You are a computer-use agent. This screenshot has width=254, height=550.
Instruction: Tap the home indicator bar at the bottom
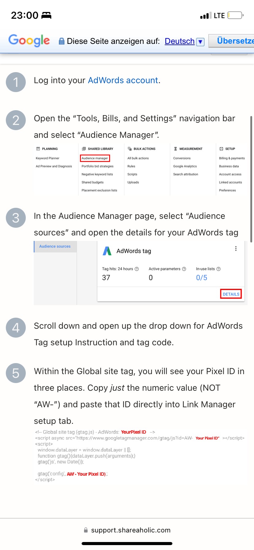tap(127, 544)
